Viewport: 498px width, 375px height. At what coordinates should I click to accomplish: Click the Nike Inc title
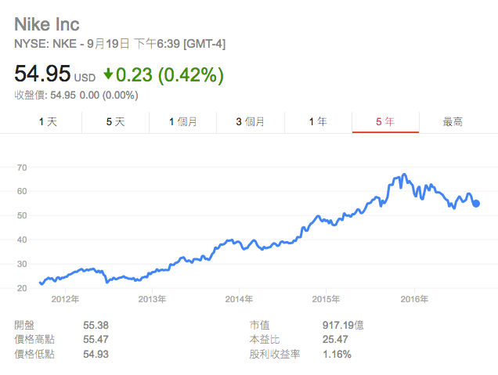(x=47, y=23)
